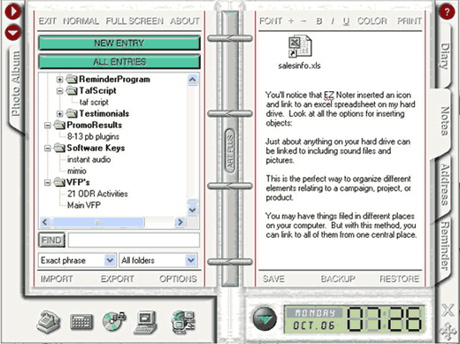Click the ReminderProgram folder icon

[72, 79]
